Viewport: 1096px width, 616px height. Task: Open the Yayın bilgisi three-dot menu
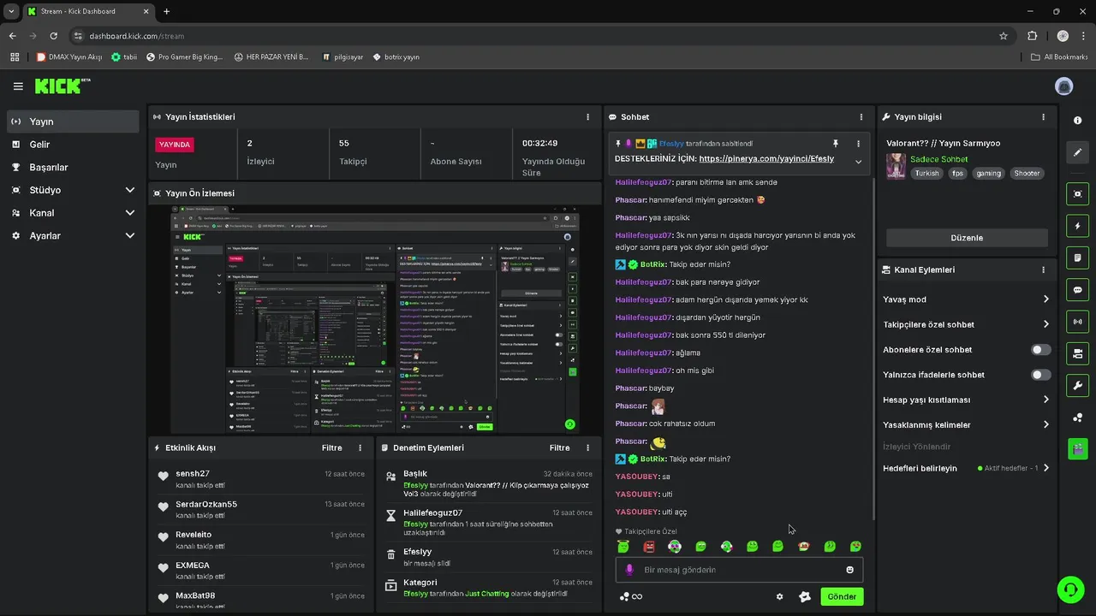[1043, 117]
